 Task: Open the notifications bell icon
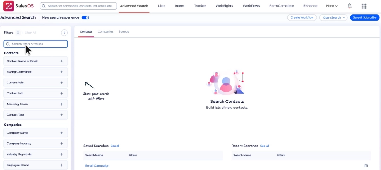350,6
